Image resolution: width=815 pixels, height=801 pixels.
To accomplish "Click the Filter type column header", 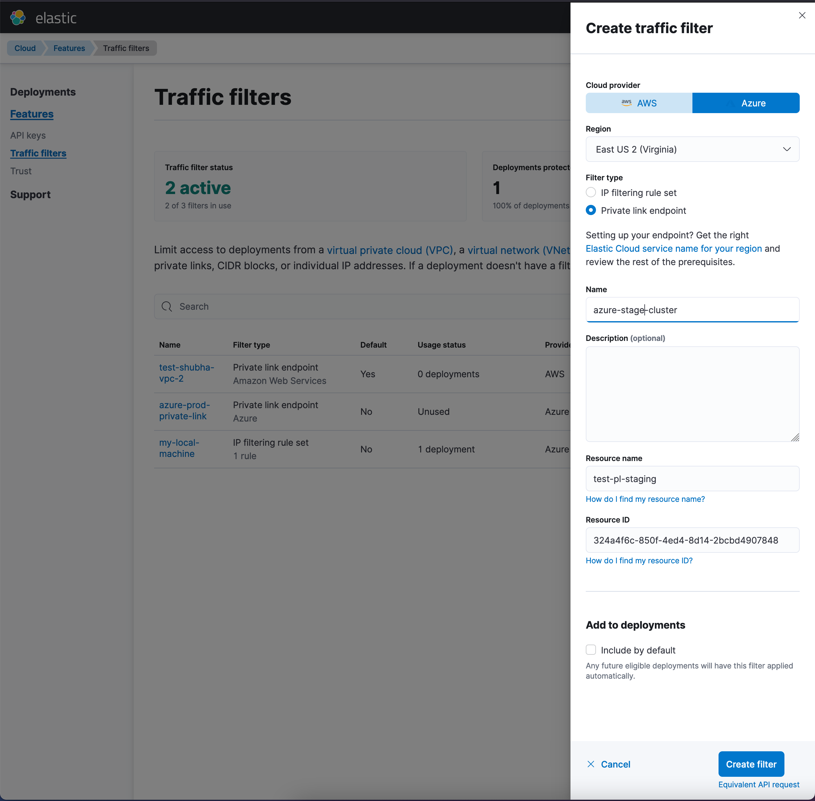I will 252,345.
